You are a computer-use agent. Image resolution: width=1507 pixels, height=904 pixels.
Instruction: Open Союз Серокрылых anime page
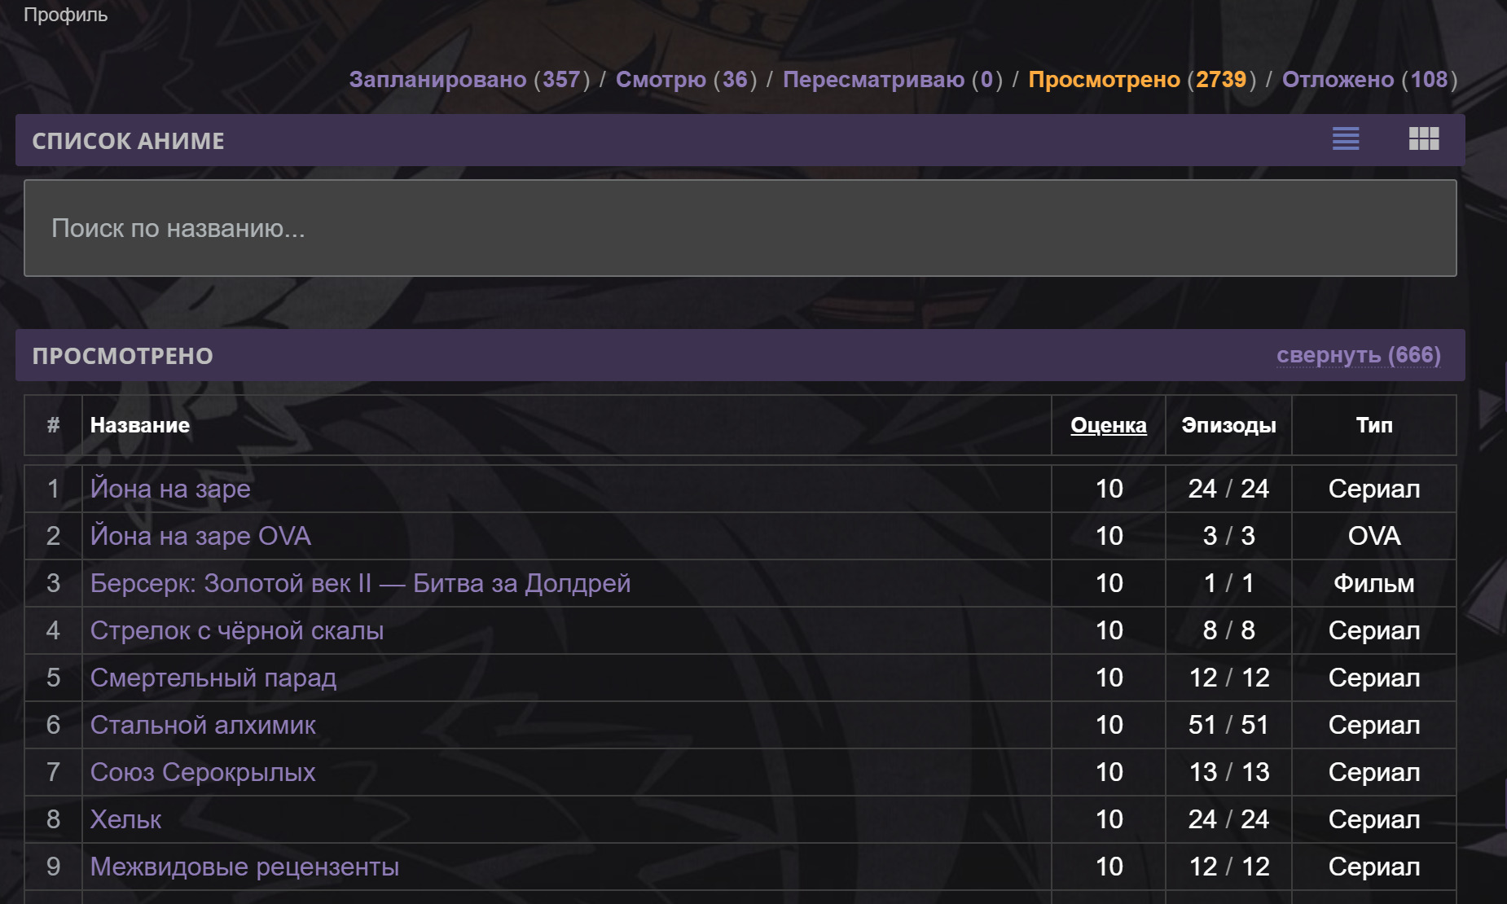(x=202, y=772)
